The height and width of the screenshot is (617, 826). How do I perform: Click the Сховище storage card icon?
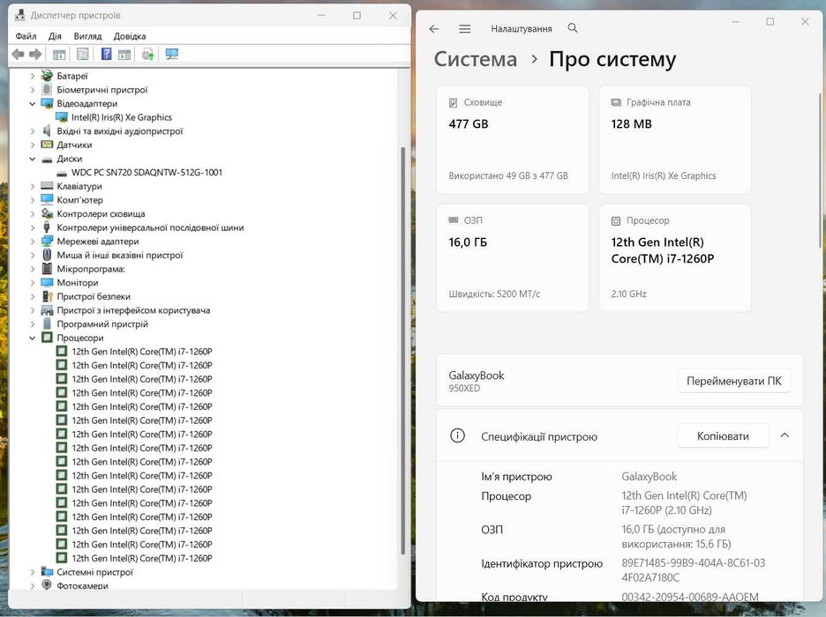pos(453,102)
